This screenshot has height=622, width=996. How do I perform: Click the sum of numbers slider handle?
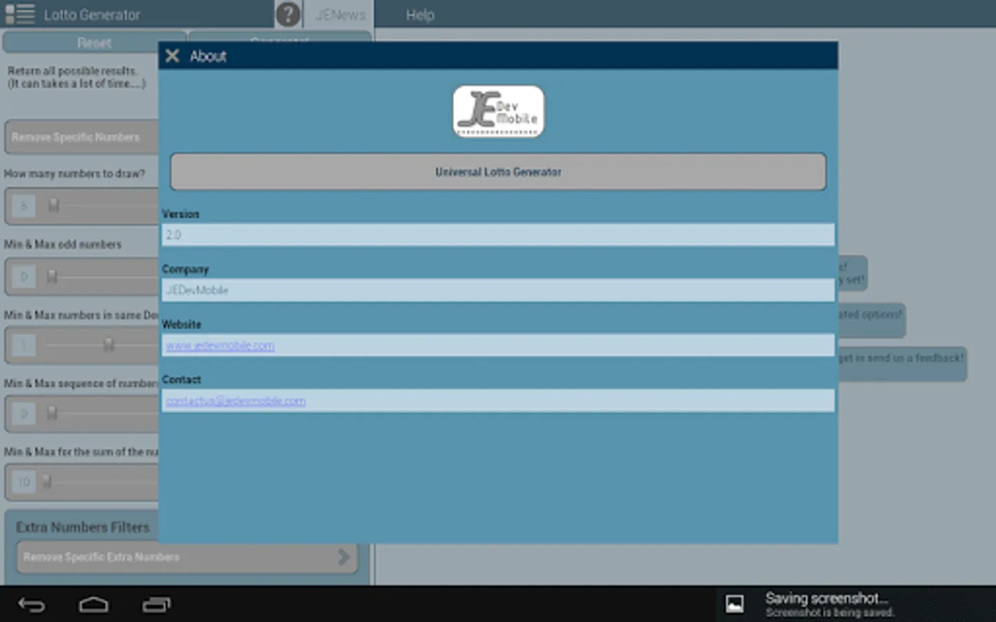pyautogui.click(x=47, y=480)
